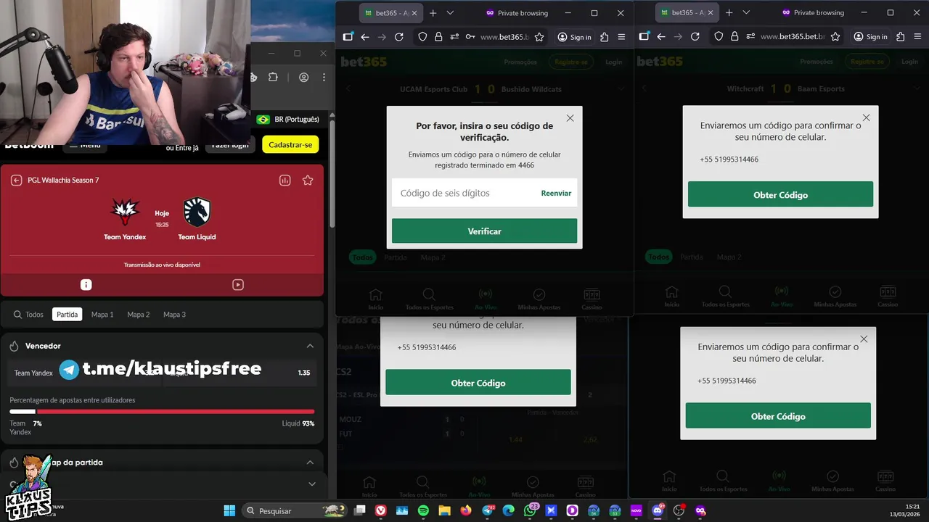
Task: Click the yellow Cadastrar-se button
Action: pos(290,144)
